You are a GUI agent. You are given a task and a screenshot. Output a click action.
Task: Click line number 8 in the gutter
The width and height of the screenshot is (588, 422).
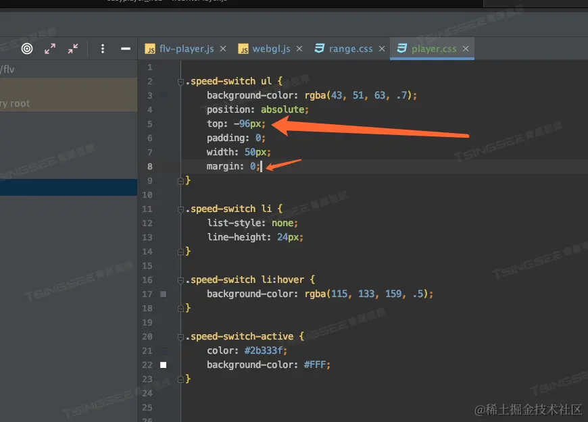pos(149,166)
